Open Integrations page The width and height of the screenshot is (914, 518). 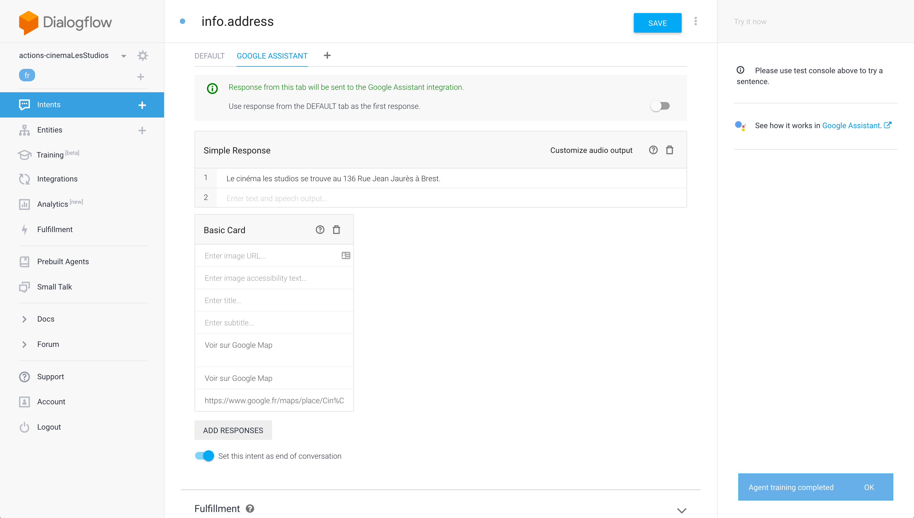[x=57, y=179]
